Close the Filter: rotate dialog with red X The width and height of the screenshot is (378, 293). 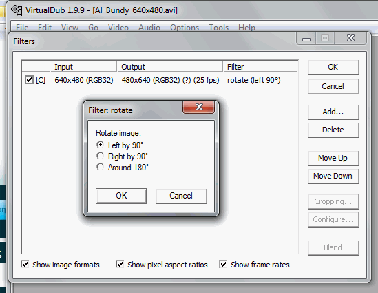pos(198,107)
